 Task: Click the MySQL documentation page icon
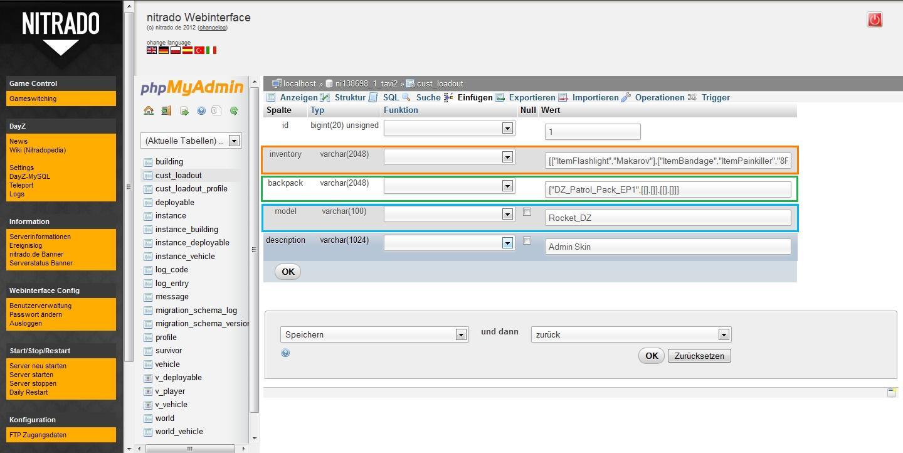[x=216, y=110]
